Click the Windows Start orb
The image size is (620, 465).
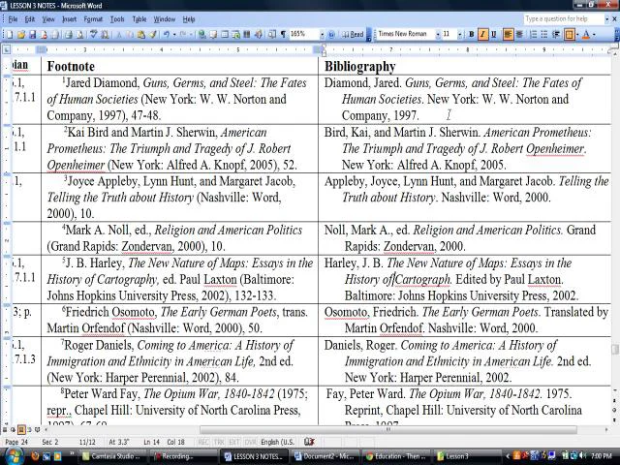(x=13, y=456)
